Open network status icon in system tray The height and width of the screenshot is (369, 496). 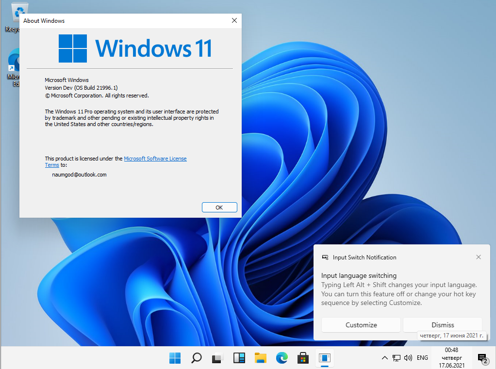coord(397,358)
